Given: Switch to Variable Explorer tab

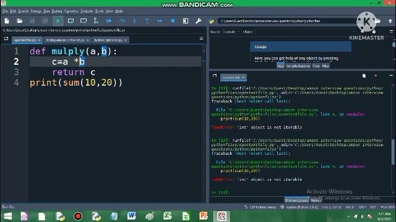Looking at the screenshot, I should point(298,66).
